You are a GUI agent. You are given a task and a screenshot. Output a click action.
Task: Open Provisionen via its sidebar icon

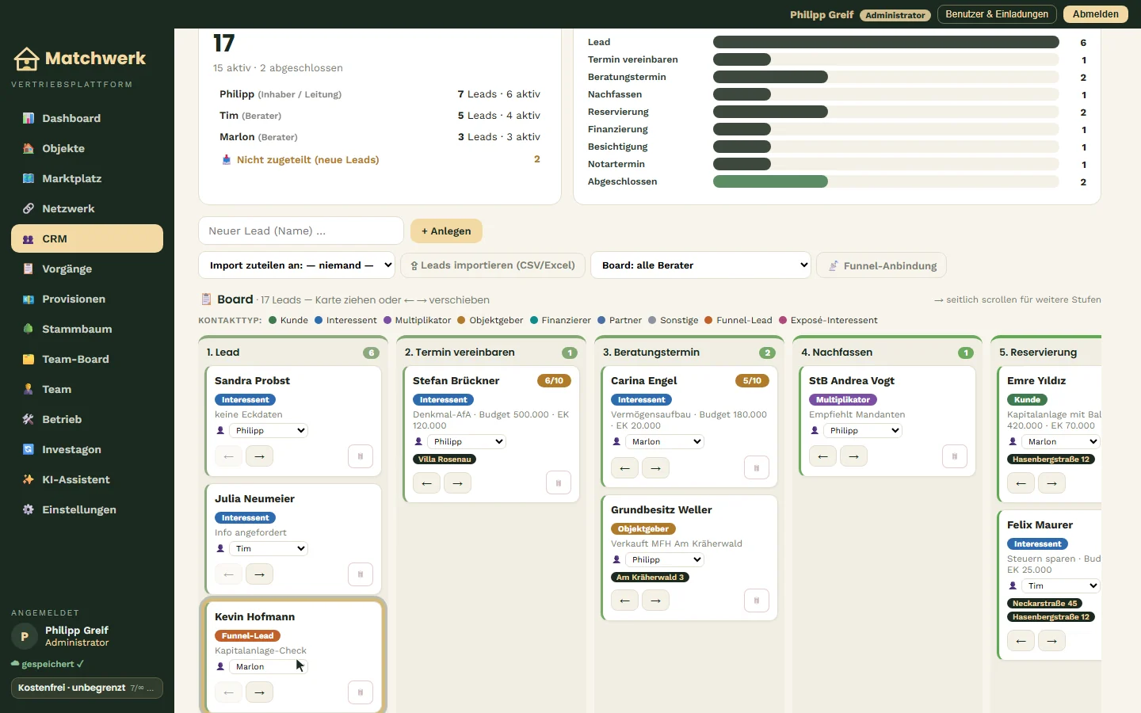[29, 299]
